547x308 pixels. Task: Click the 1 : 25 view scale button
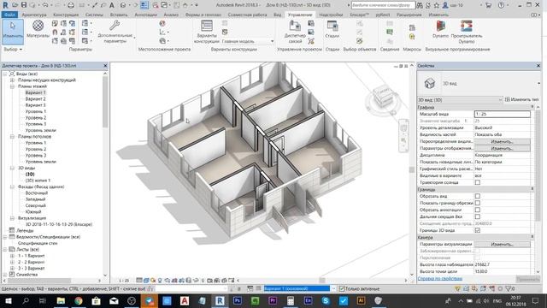[124, 281]
